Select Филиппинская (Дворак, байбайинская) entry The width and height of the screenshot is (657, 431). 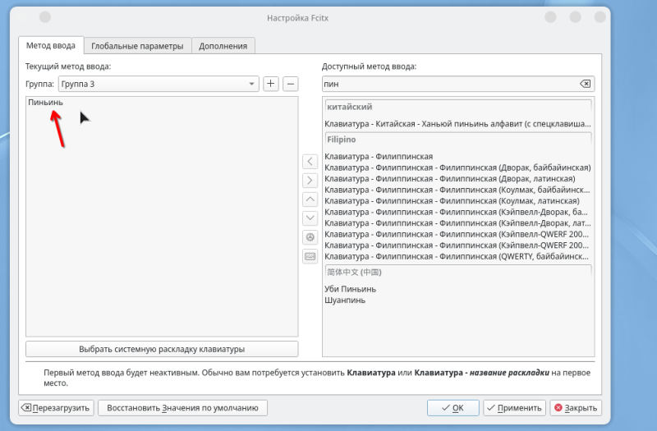458,167
